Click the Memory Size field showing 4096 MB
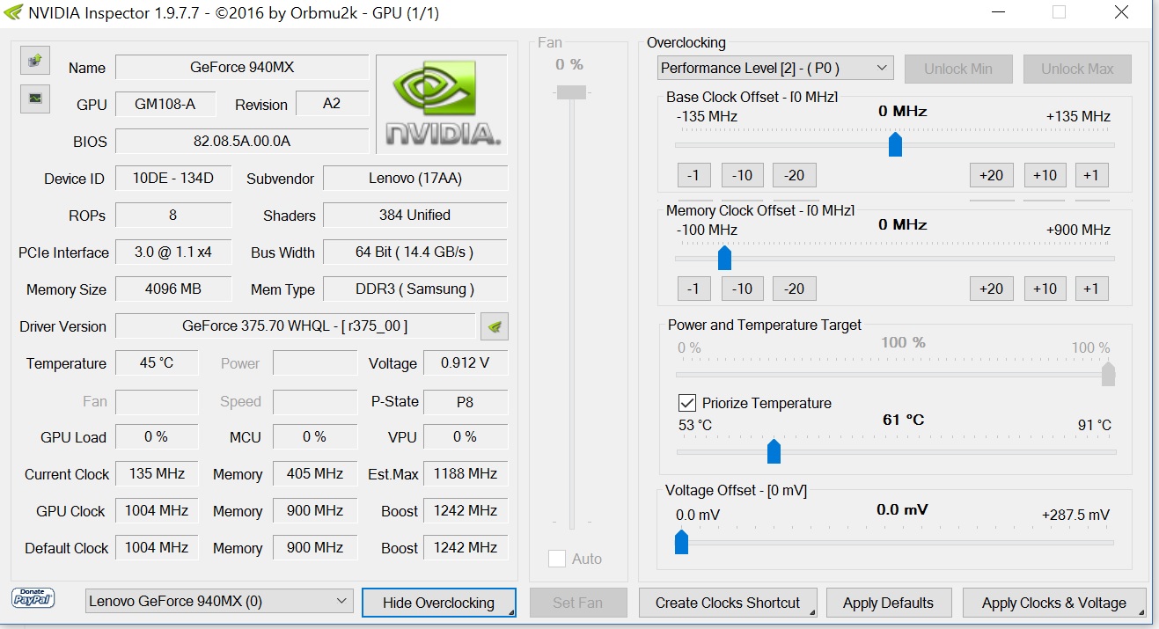This screenshot has height=629, width=1159. click(x=173, y=289)
